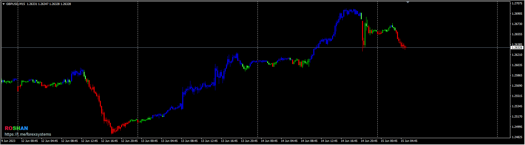Image resolution: width=525 pixels, height=145 pixels.
Task: Open the GBPUSD,M15 chart dropdown arrow
Action: tap(3, 4)
